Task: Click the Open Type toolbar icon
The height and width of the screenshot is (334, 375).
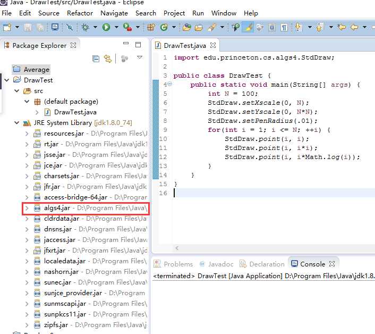Action: [x=186, y=27]
